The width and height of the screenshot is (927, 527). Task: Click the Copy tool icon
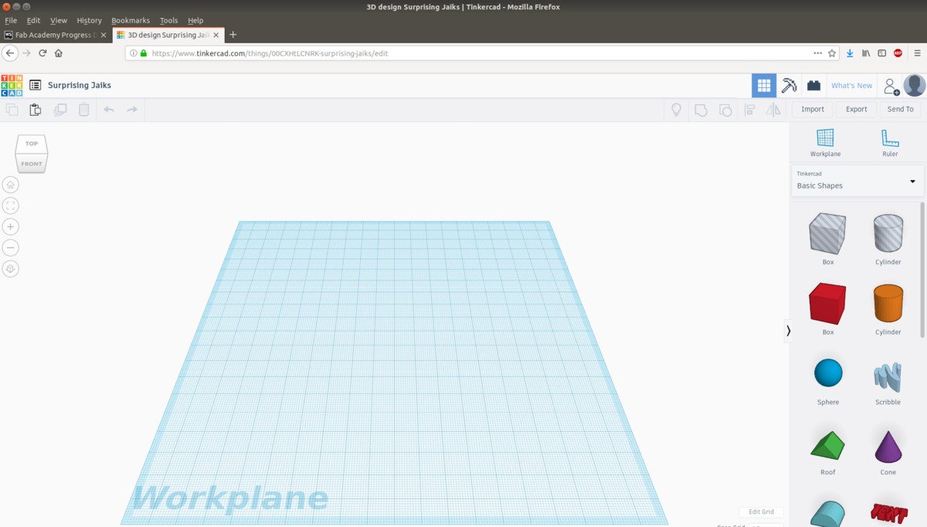(x=12, y=110)
